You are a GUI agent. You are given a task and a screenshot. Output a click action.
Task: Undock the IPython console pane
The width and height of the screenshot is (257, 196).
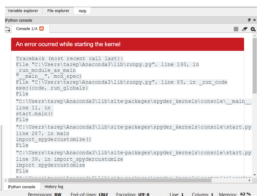249,20
